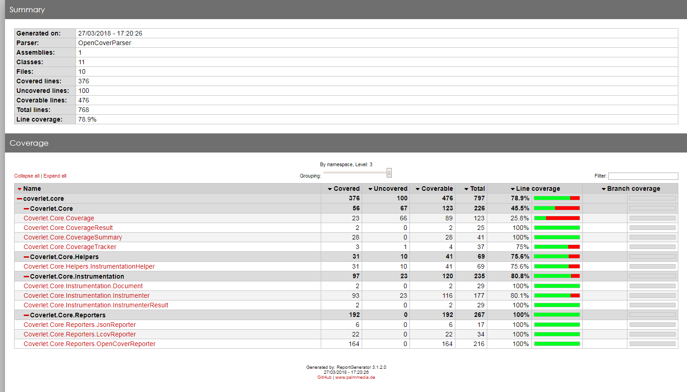Screen dimensions: 687x392
Task: Sort by Branch coverage column header
Action: click(x=631, y=188)
